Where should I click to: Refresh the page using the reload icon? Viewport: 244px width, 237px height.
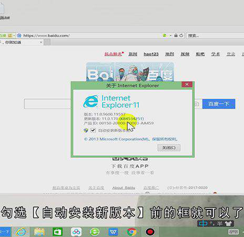tap(181, 35)
